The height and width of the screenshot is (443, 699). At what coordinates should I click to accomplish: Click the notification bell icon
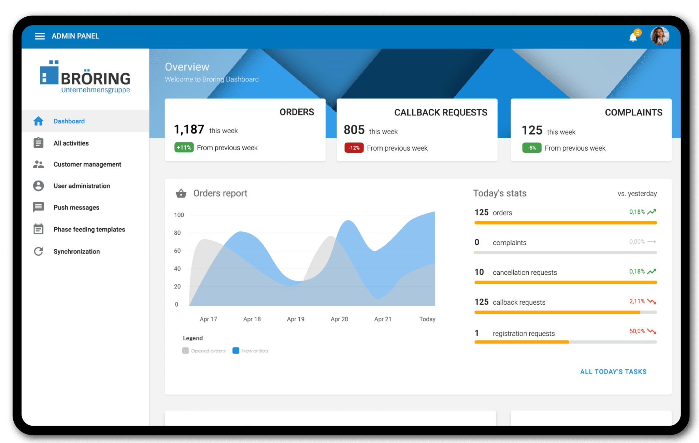click(633, 37)
